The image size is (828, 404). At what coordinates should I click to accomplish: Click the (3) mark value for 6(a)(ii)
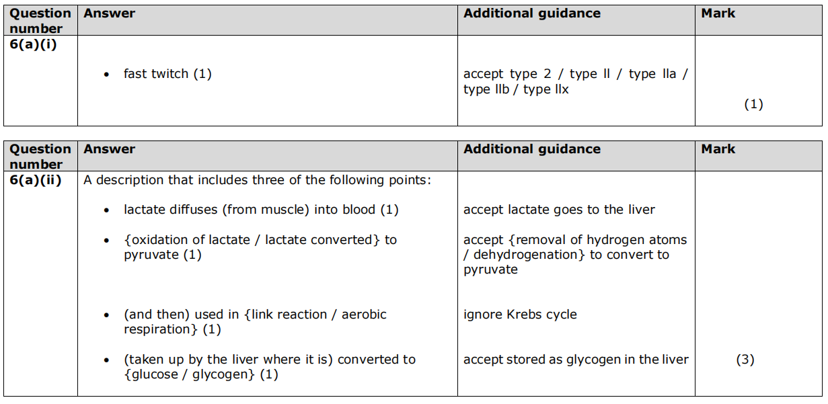[x=745, y=360]
